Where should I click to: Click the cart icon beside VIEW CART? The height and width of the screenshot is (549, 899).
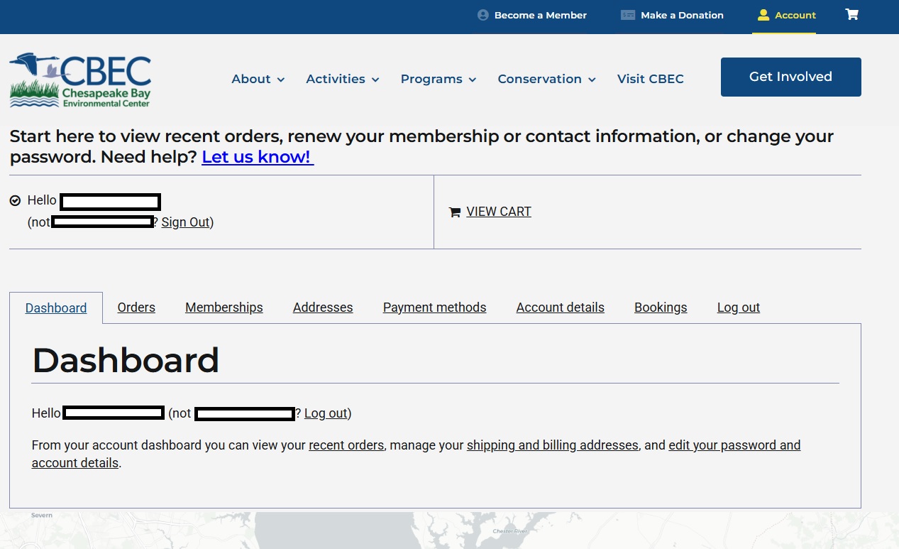(x=455, y=212)
